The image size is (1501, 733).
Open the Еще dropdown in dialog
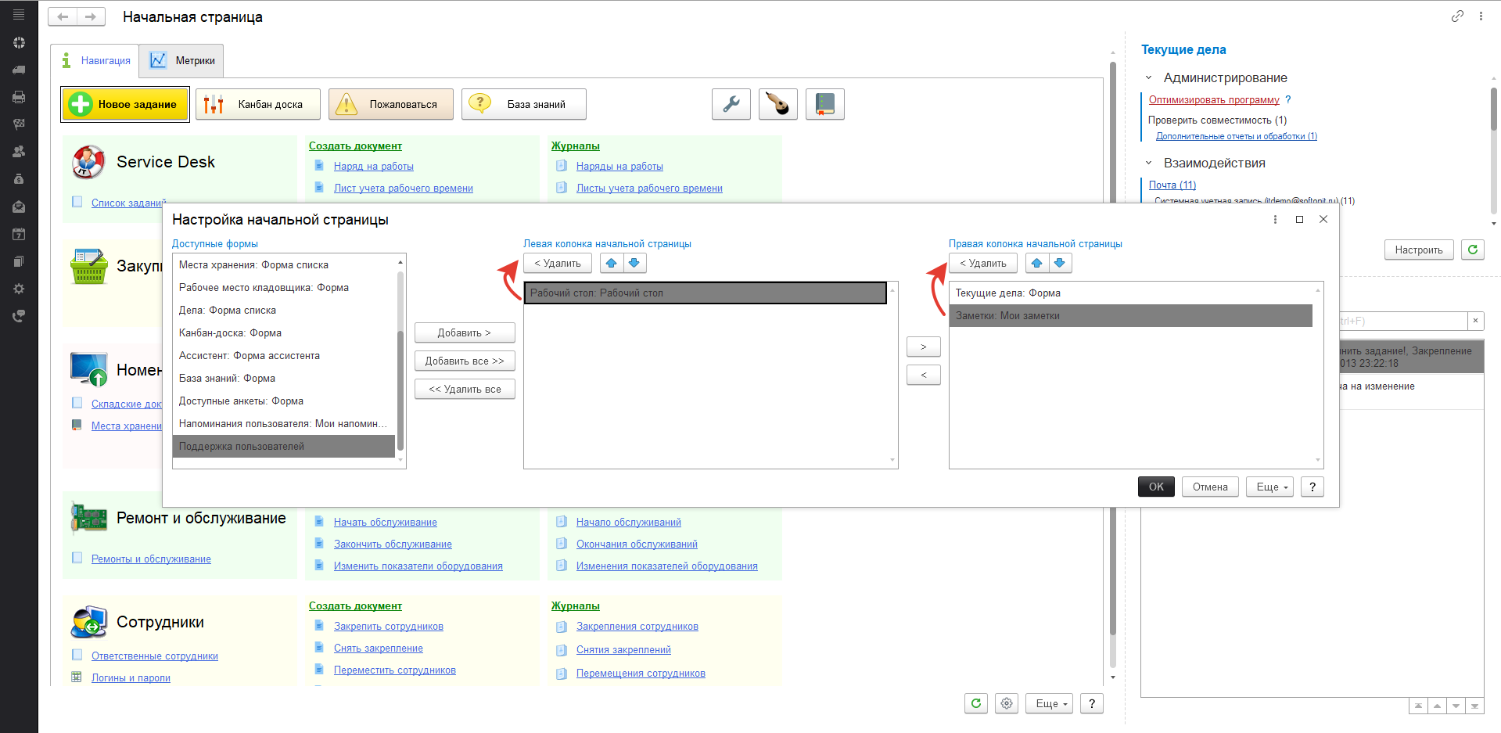(1270, 487)
